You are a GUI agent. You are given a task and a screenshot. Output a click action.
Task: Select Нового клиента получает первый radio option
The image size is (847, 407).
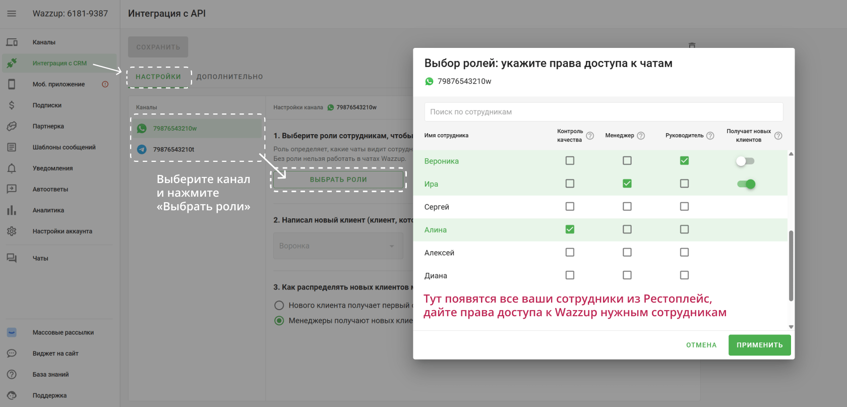pyautogui.click(x=279, y=305)
